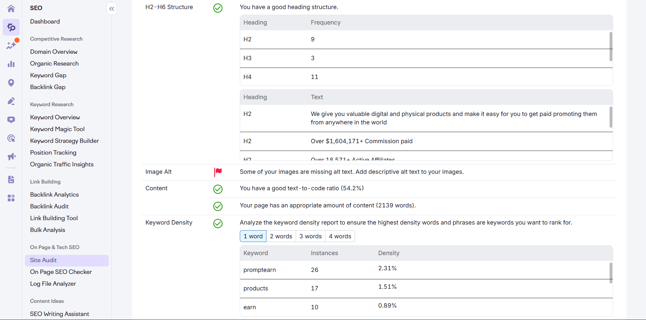646x320 pixels.
Task: Open the AI features sparkles icon
Action: pos(11,45)
